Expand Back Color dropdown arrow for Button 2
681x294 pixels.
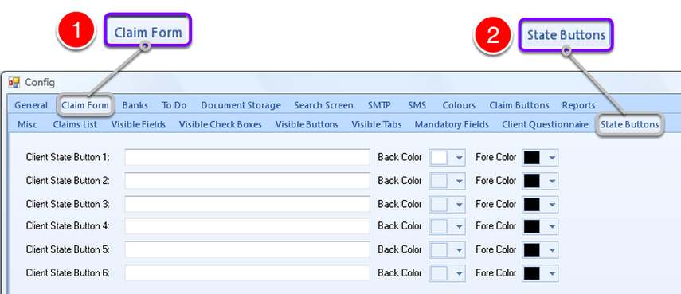(x=460, y=181)
